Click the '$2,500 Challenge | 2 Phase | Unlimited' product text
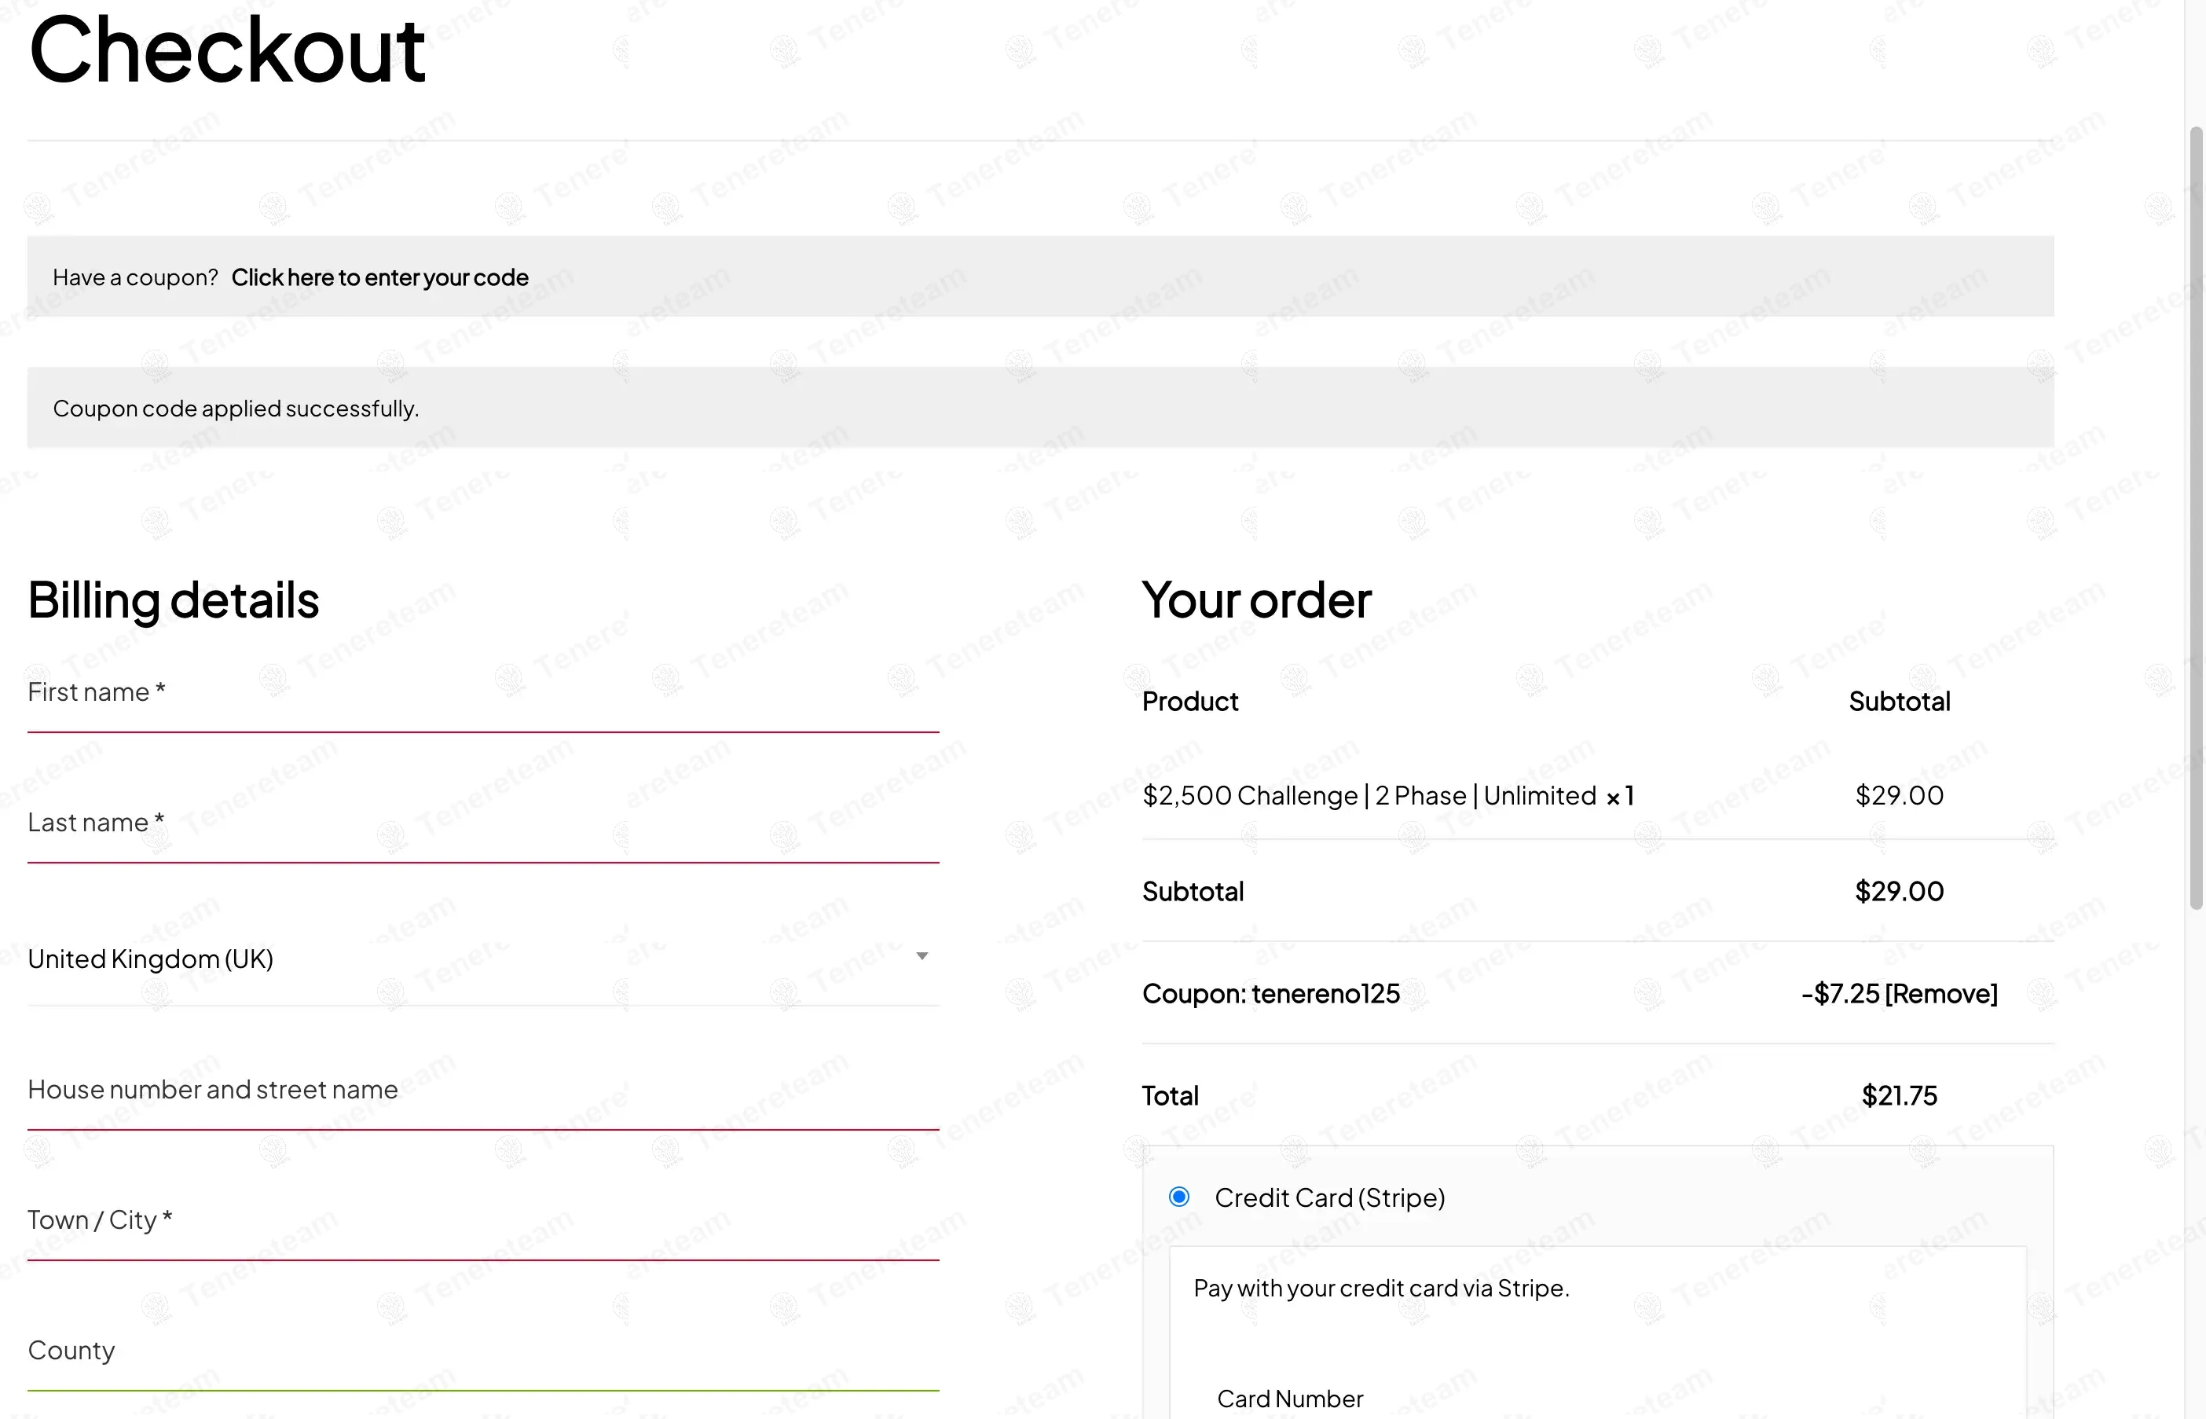2206x1419 pixels. pyautogui.click(x=1369, y=795)
